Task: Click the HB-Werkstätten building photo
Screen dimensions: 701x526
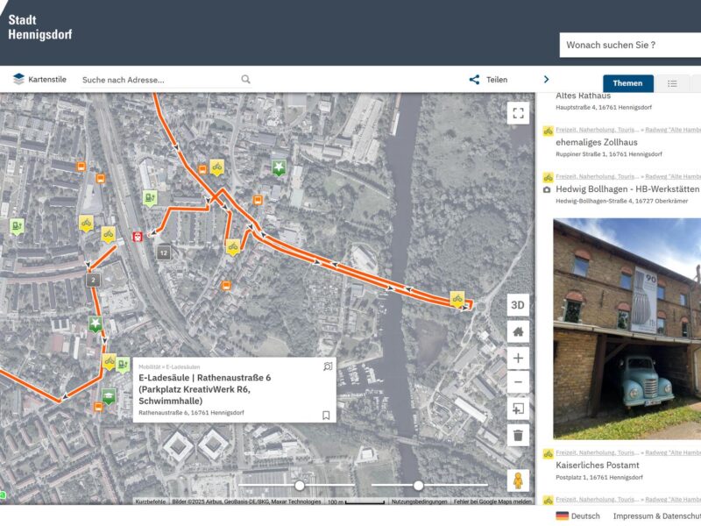Action: (627, 329)
